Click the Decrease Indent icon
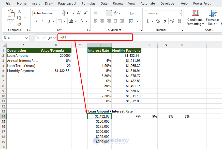 (x=115, y=21)
